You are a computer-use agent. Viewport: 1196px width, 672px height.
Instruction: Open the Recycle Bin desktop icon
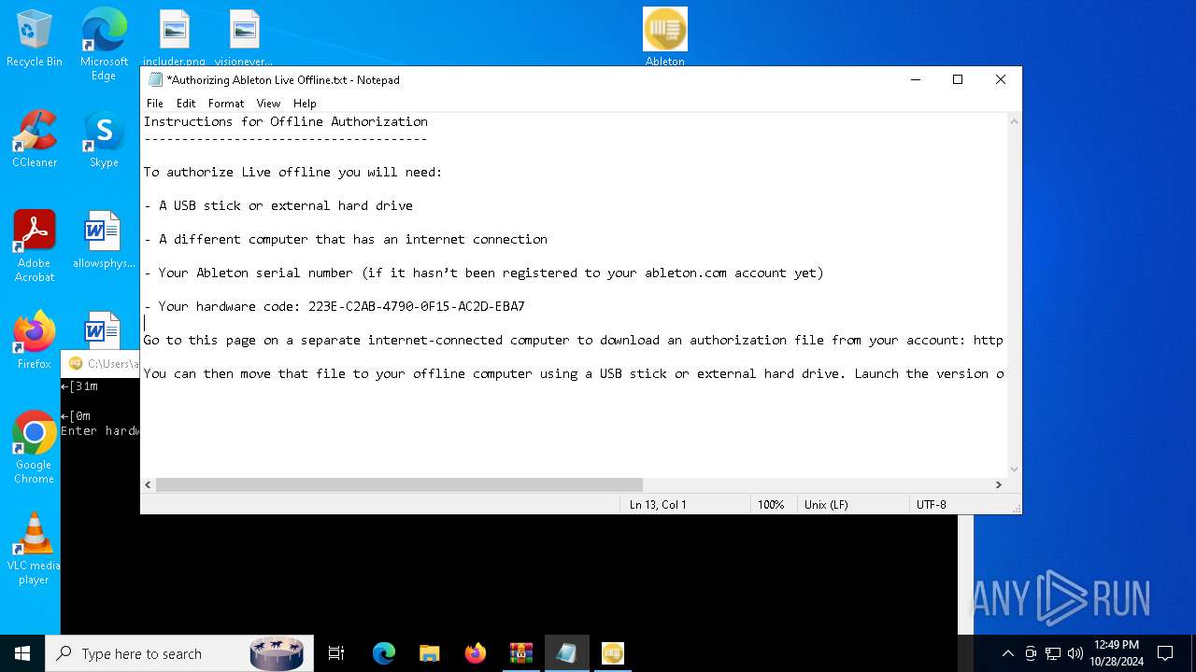35,38
